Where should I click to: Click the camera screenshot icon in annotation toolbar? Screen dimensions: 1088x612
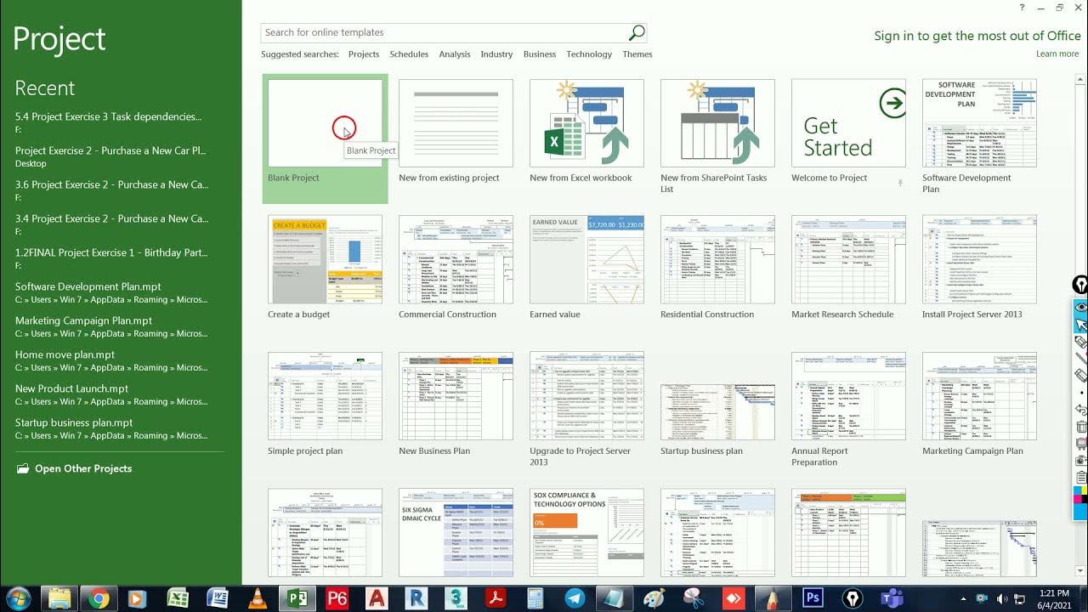click(1081, 460)
